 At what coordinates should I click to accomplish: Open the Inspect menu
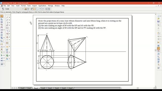pyautogui.click(x=34, y=6)
